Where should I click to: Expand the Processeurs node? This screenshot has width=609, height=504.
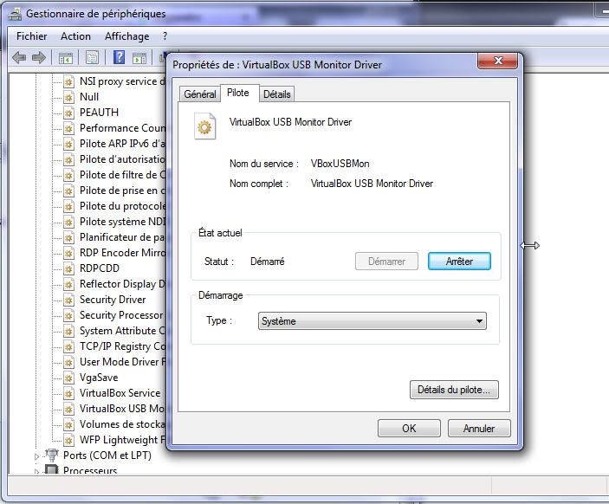click(37, 471)
